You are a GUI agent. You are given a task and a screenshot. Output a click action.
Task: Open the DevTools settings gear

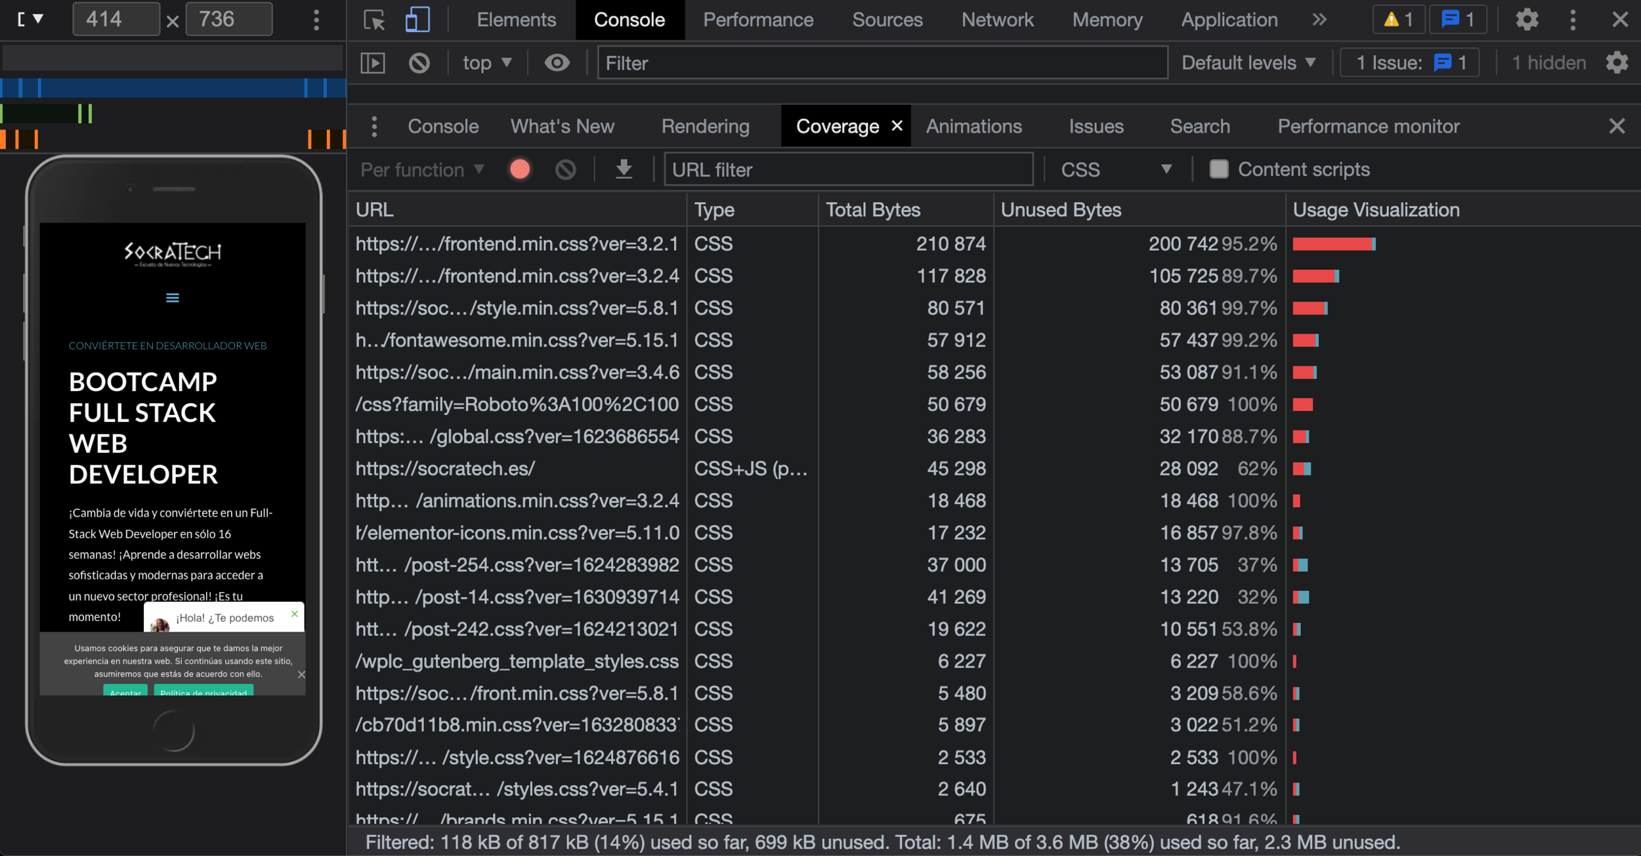tap(1527, 20)
